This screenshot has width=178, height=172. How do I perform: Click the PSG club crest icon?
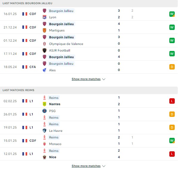tap(44, 111)
